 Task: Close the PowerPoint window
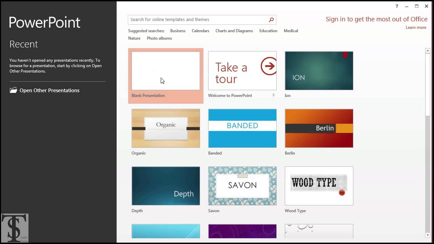pos(427,6)
